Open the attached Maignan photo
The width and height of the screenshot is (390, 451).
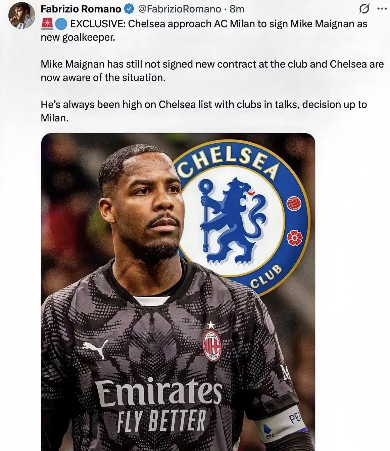coord(178,292)
